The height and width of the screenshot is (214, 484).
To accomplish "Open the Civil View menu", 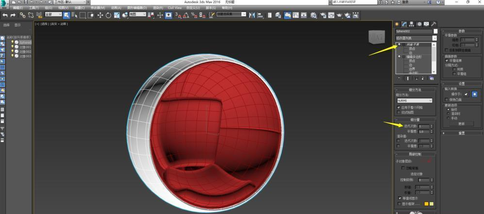I will point(174,8).
